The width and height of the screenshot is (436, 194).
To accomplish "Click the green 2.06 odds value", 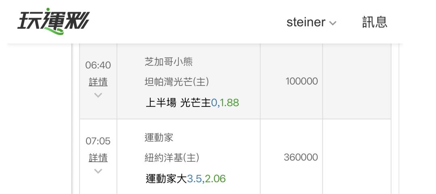I will click(215, 178).
